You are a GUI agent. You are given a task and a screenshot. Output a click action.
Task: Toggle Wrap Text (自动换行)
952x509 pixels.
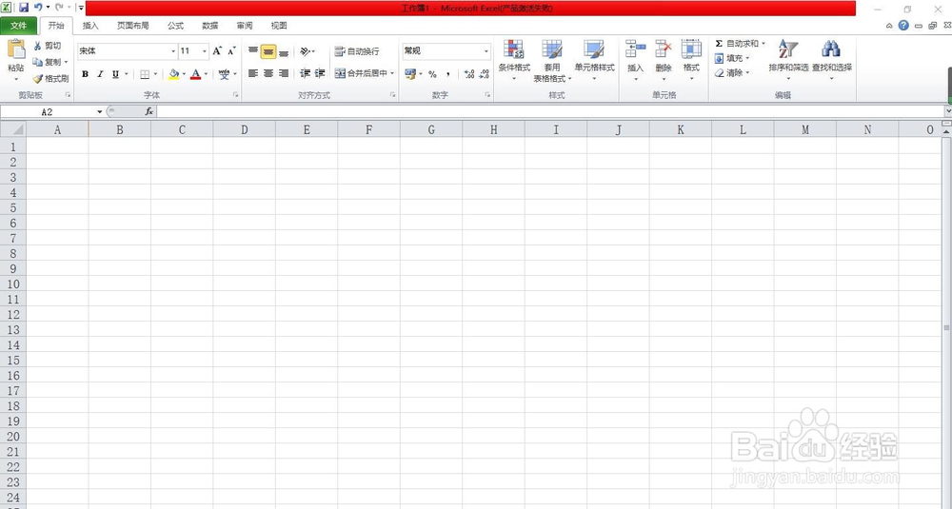point(357,51)
